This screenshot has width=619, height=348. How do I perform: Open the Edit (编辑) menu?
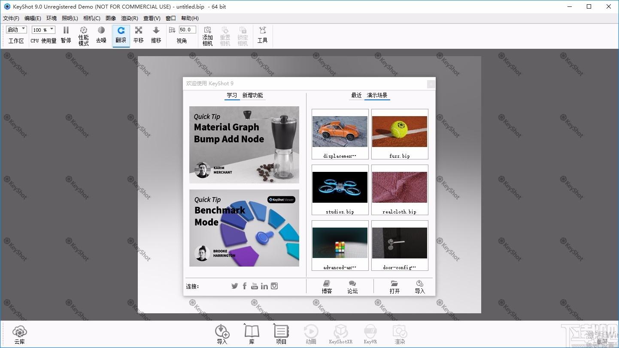click(33, 18)
